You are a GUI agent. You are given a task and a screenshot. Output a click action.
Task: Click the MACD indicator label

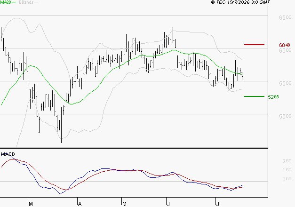pos(8,154)
